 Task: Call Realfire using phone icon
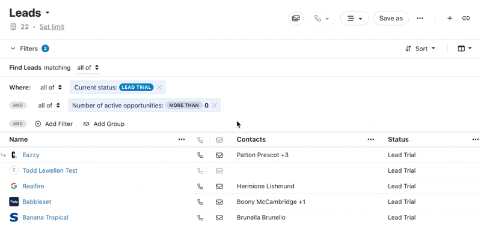[x=200, y=187]
